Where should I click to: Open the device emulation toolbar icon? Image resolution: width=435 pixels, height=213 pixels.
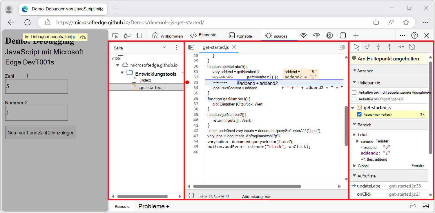127,35
